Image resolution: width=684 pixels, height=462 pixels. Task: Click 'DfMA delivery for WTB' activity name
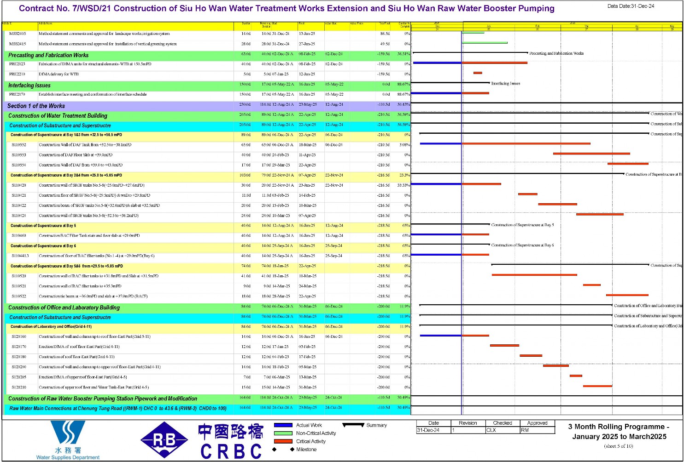tap(58, 74)
